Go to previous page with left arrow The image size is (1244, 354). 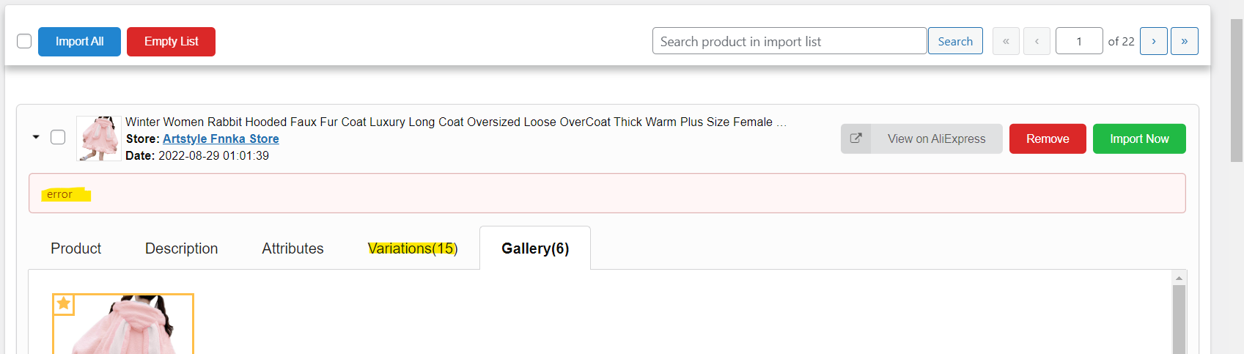click(x=1037, y=41)
